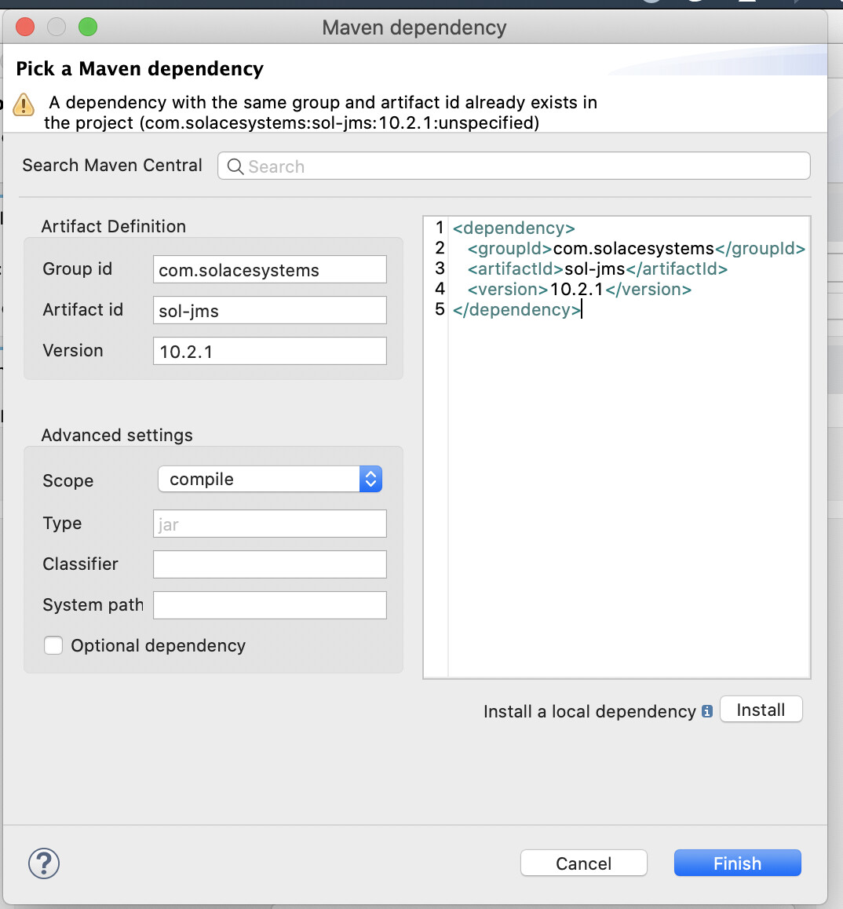Cancel the Maven dependency dialog
Viewport: 843px width, 909px height.
[x=584, y=863]
